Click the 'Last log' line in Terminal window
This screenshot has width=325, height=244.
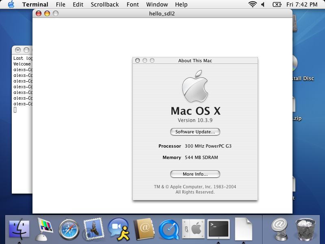click(23, 58)
